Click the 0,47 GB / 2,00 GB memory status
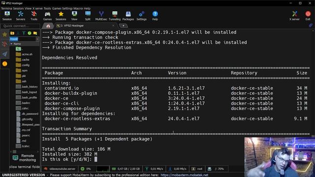 pos(126,169)
